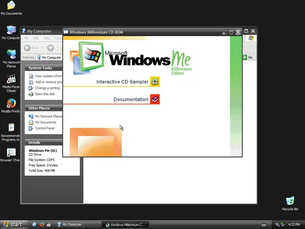
Task: Close the My Computer window
Action: click(x=253, y=31)
